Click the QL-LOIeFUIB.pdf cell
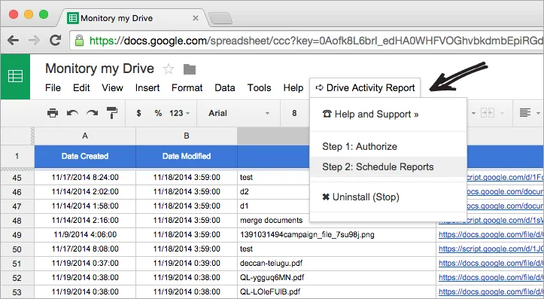Screen dimensions: 544x299 point(336,291)
